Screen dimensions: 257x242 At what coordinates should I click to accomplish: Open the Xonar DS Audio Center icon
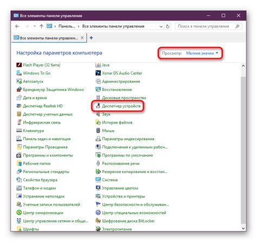click(x=98, y=73)
